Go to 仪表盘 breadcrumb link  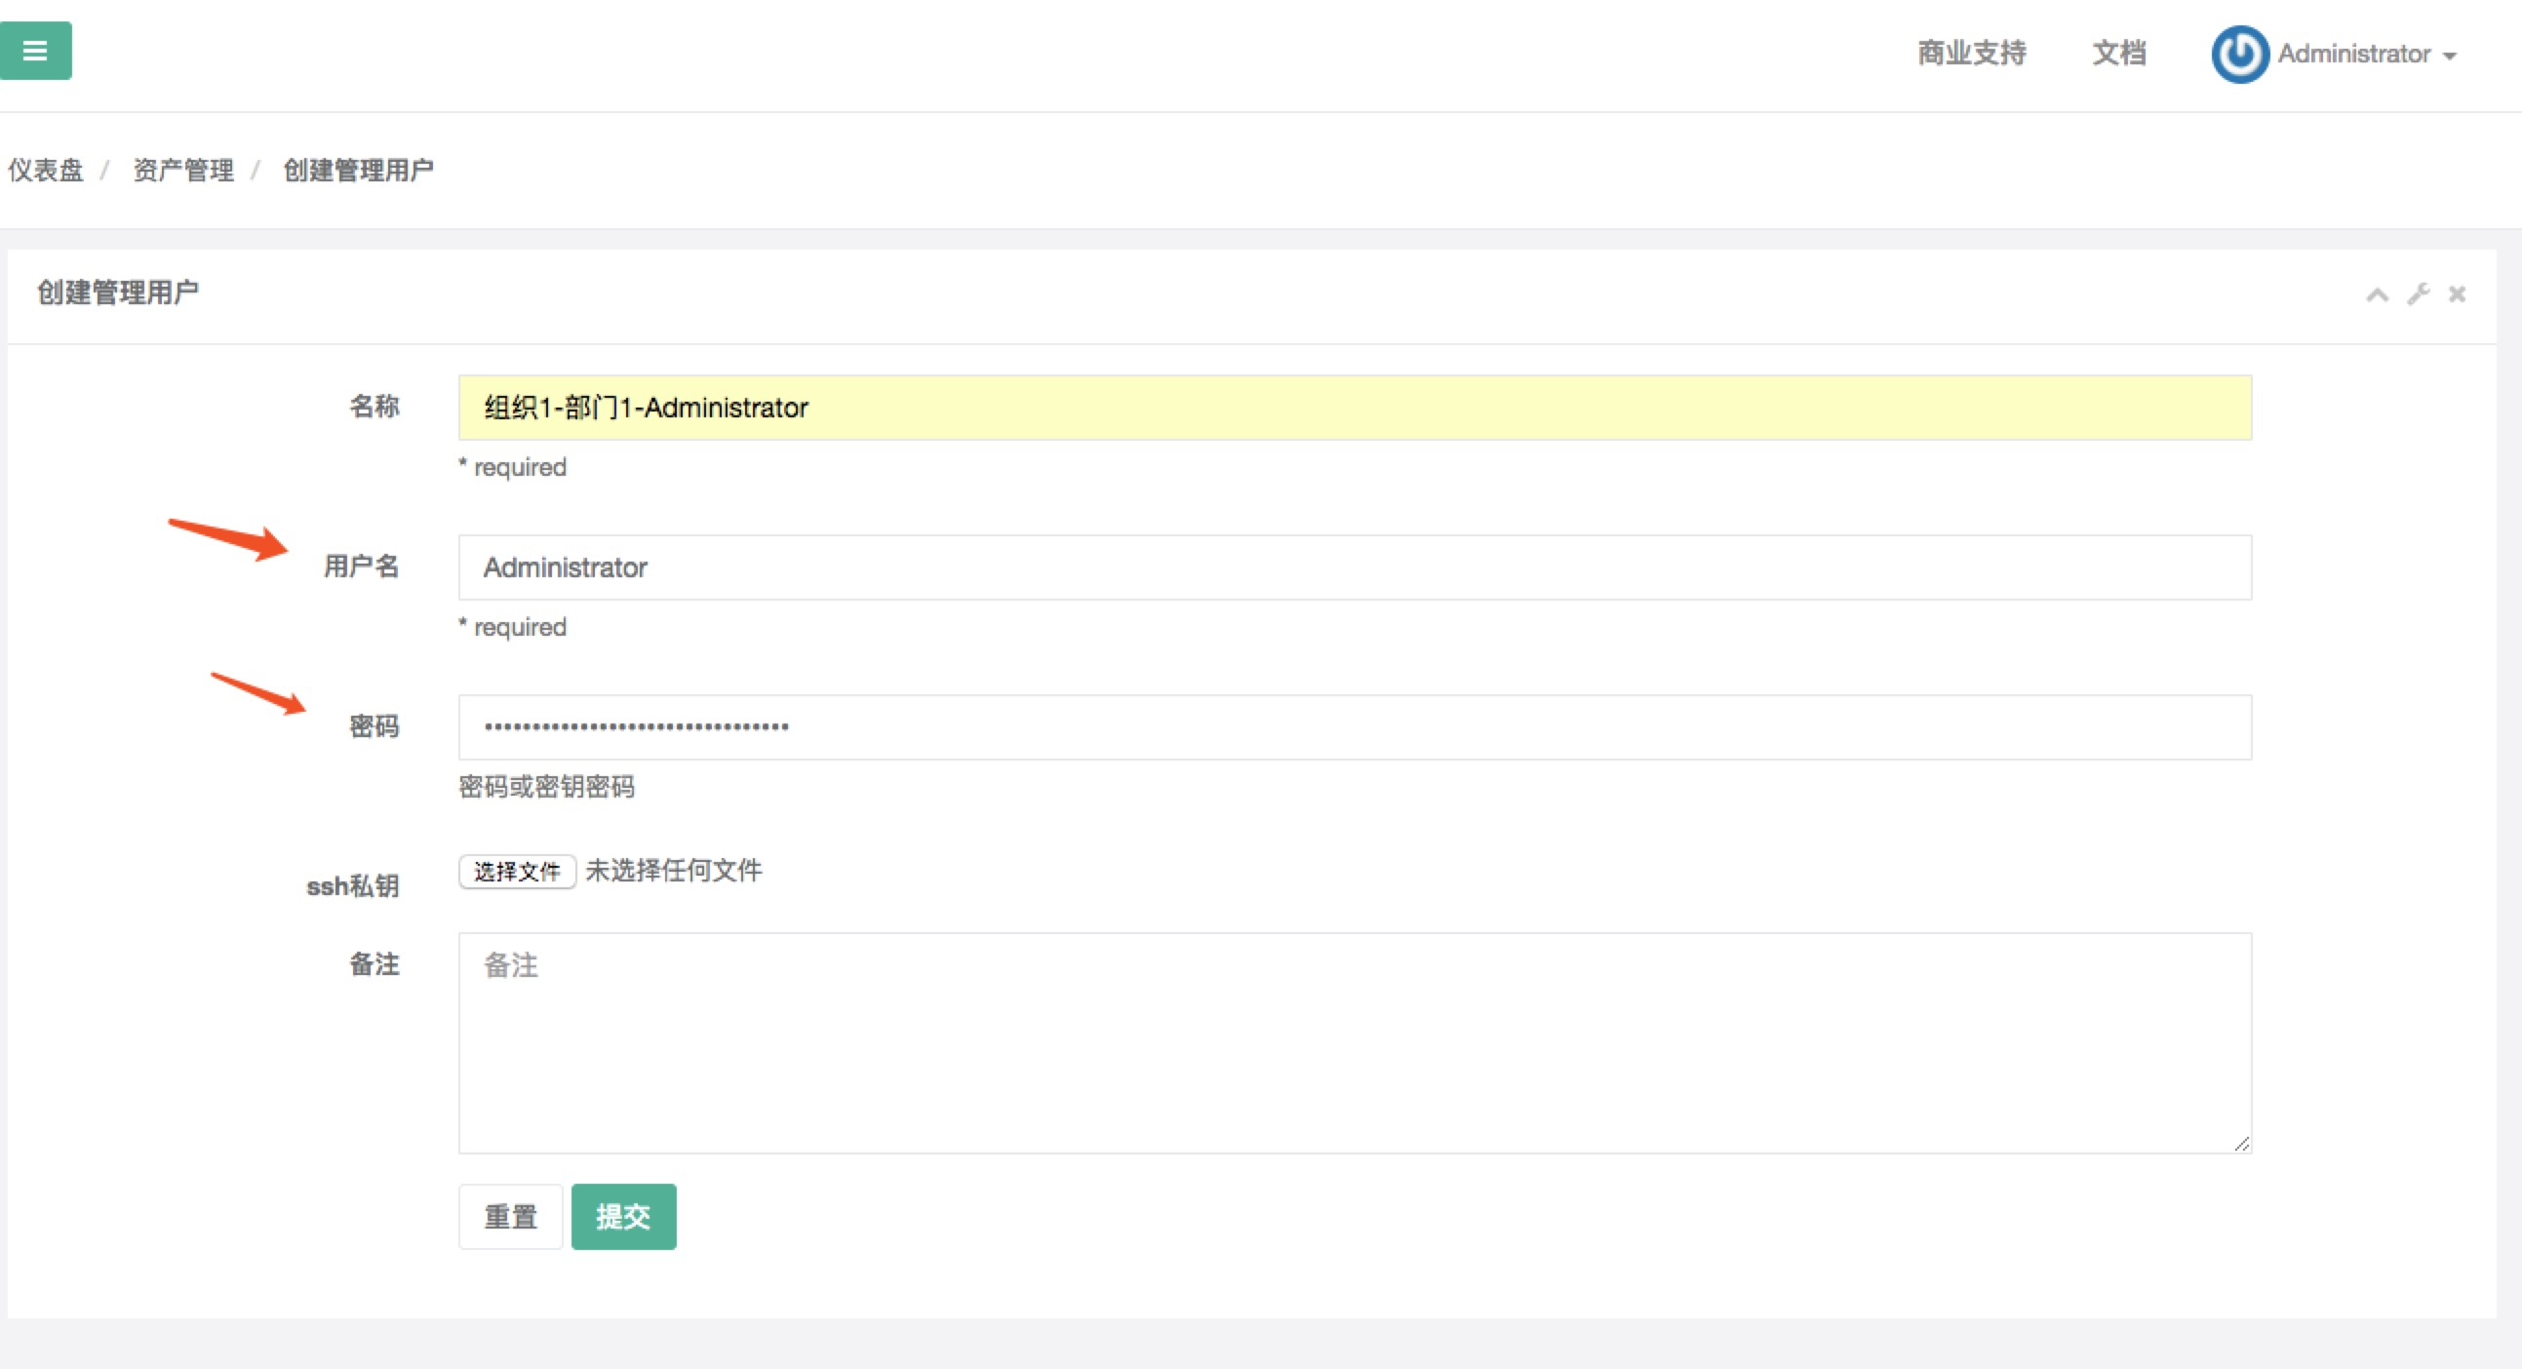coord(45,171)
